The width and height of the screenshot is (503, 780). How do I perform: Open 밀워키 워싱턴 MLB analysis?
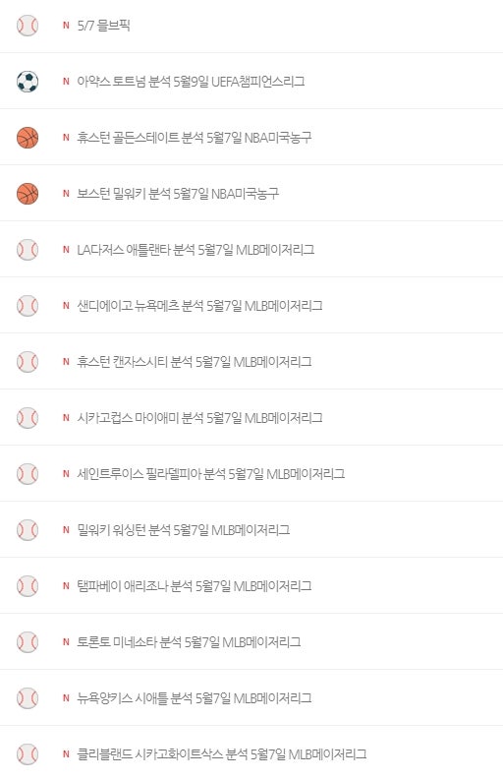point(183,530)
